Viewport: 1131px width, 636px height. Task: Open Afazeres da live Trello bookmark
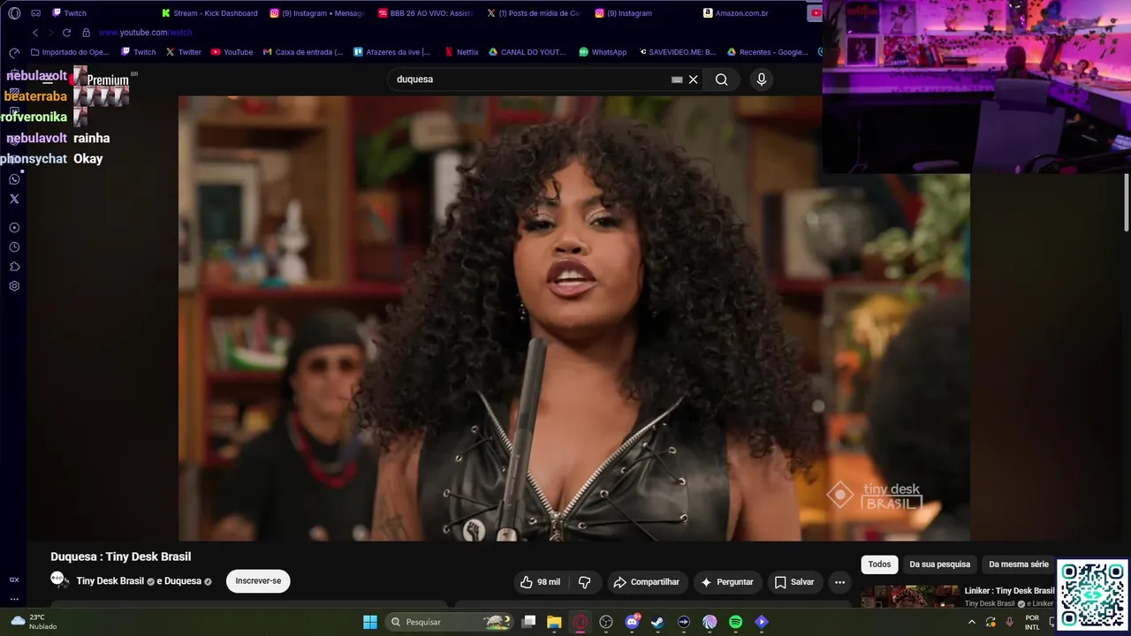coord(392,52)
